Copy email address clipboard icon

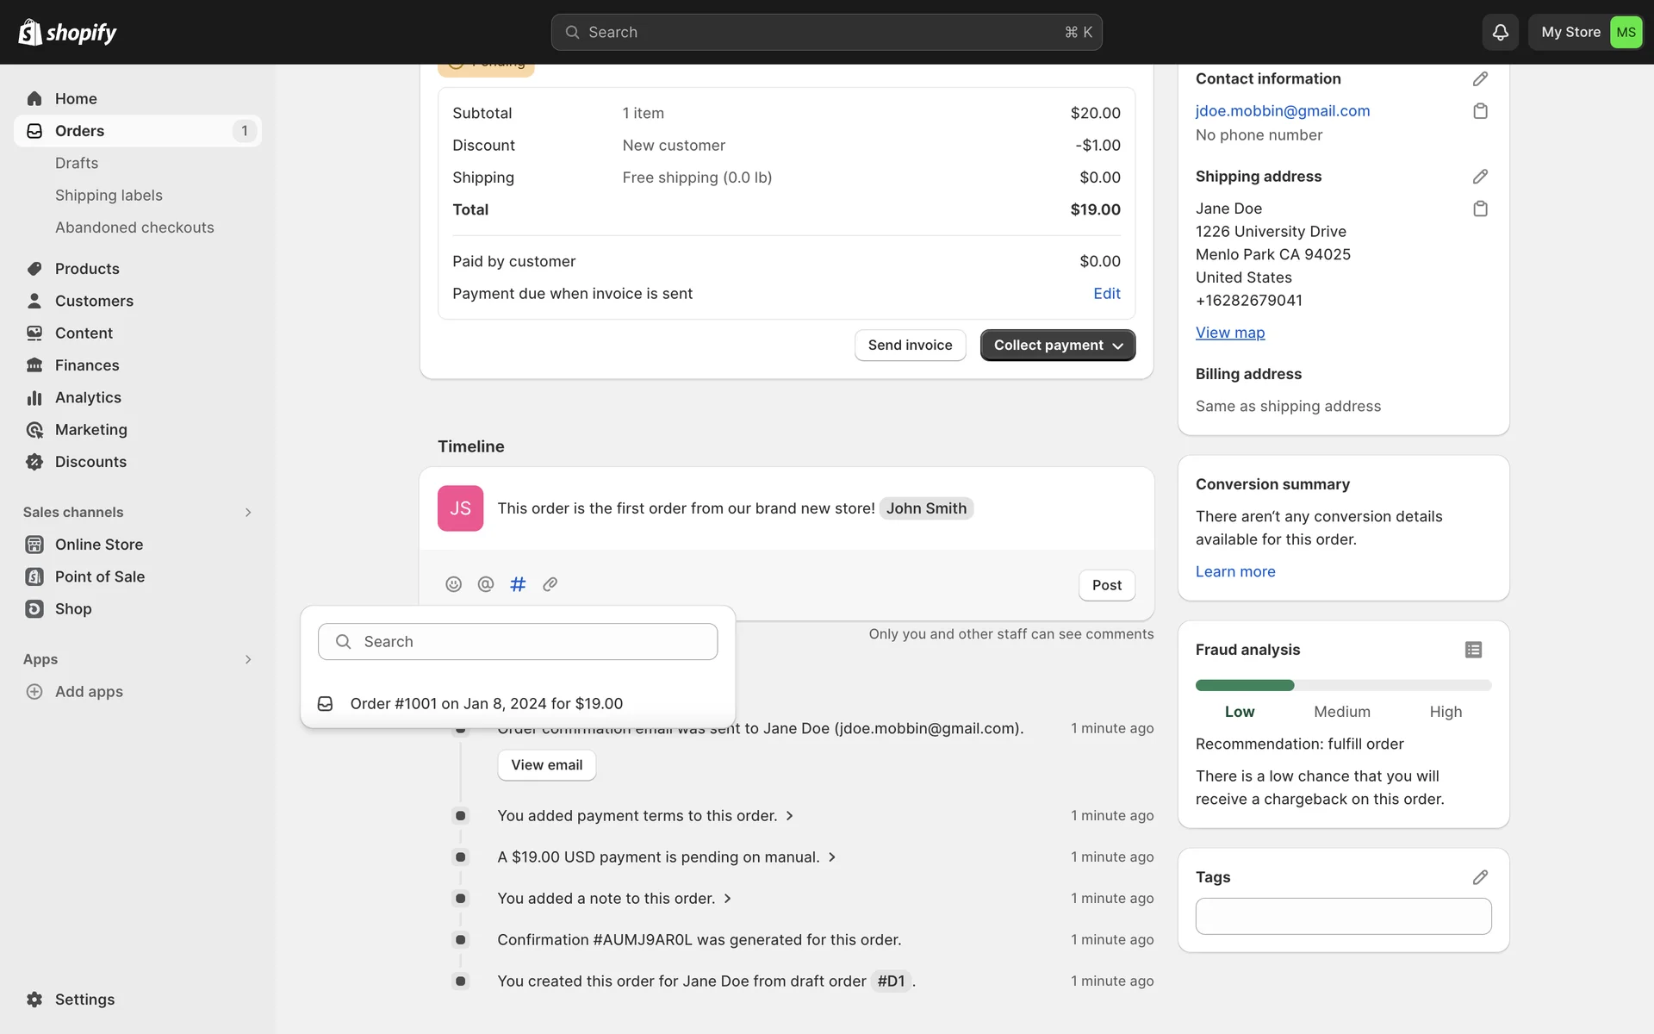pos(1480,111)
